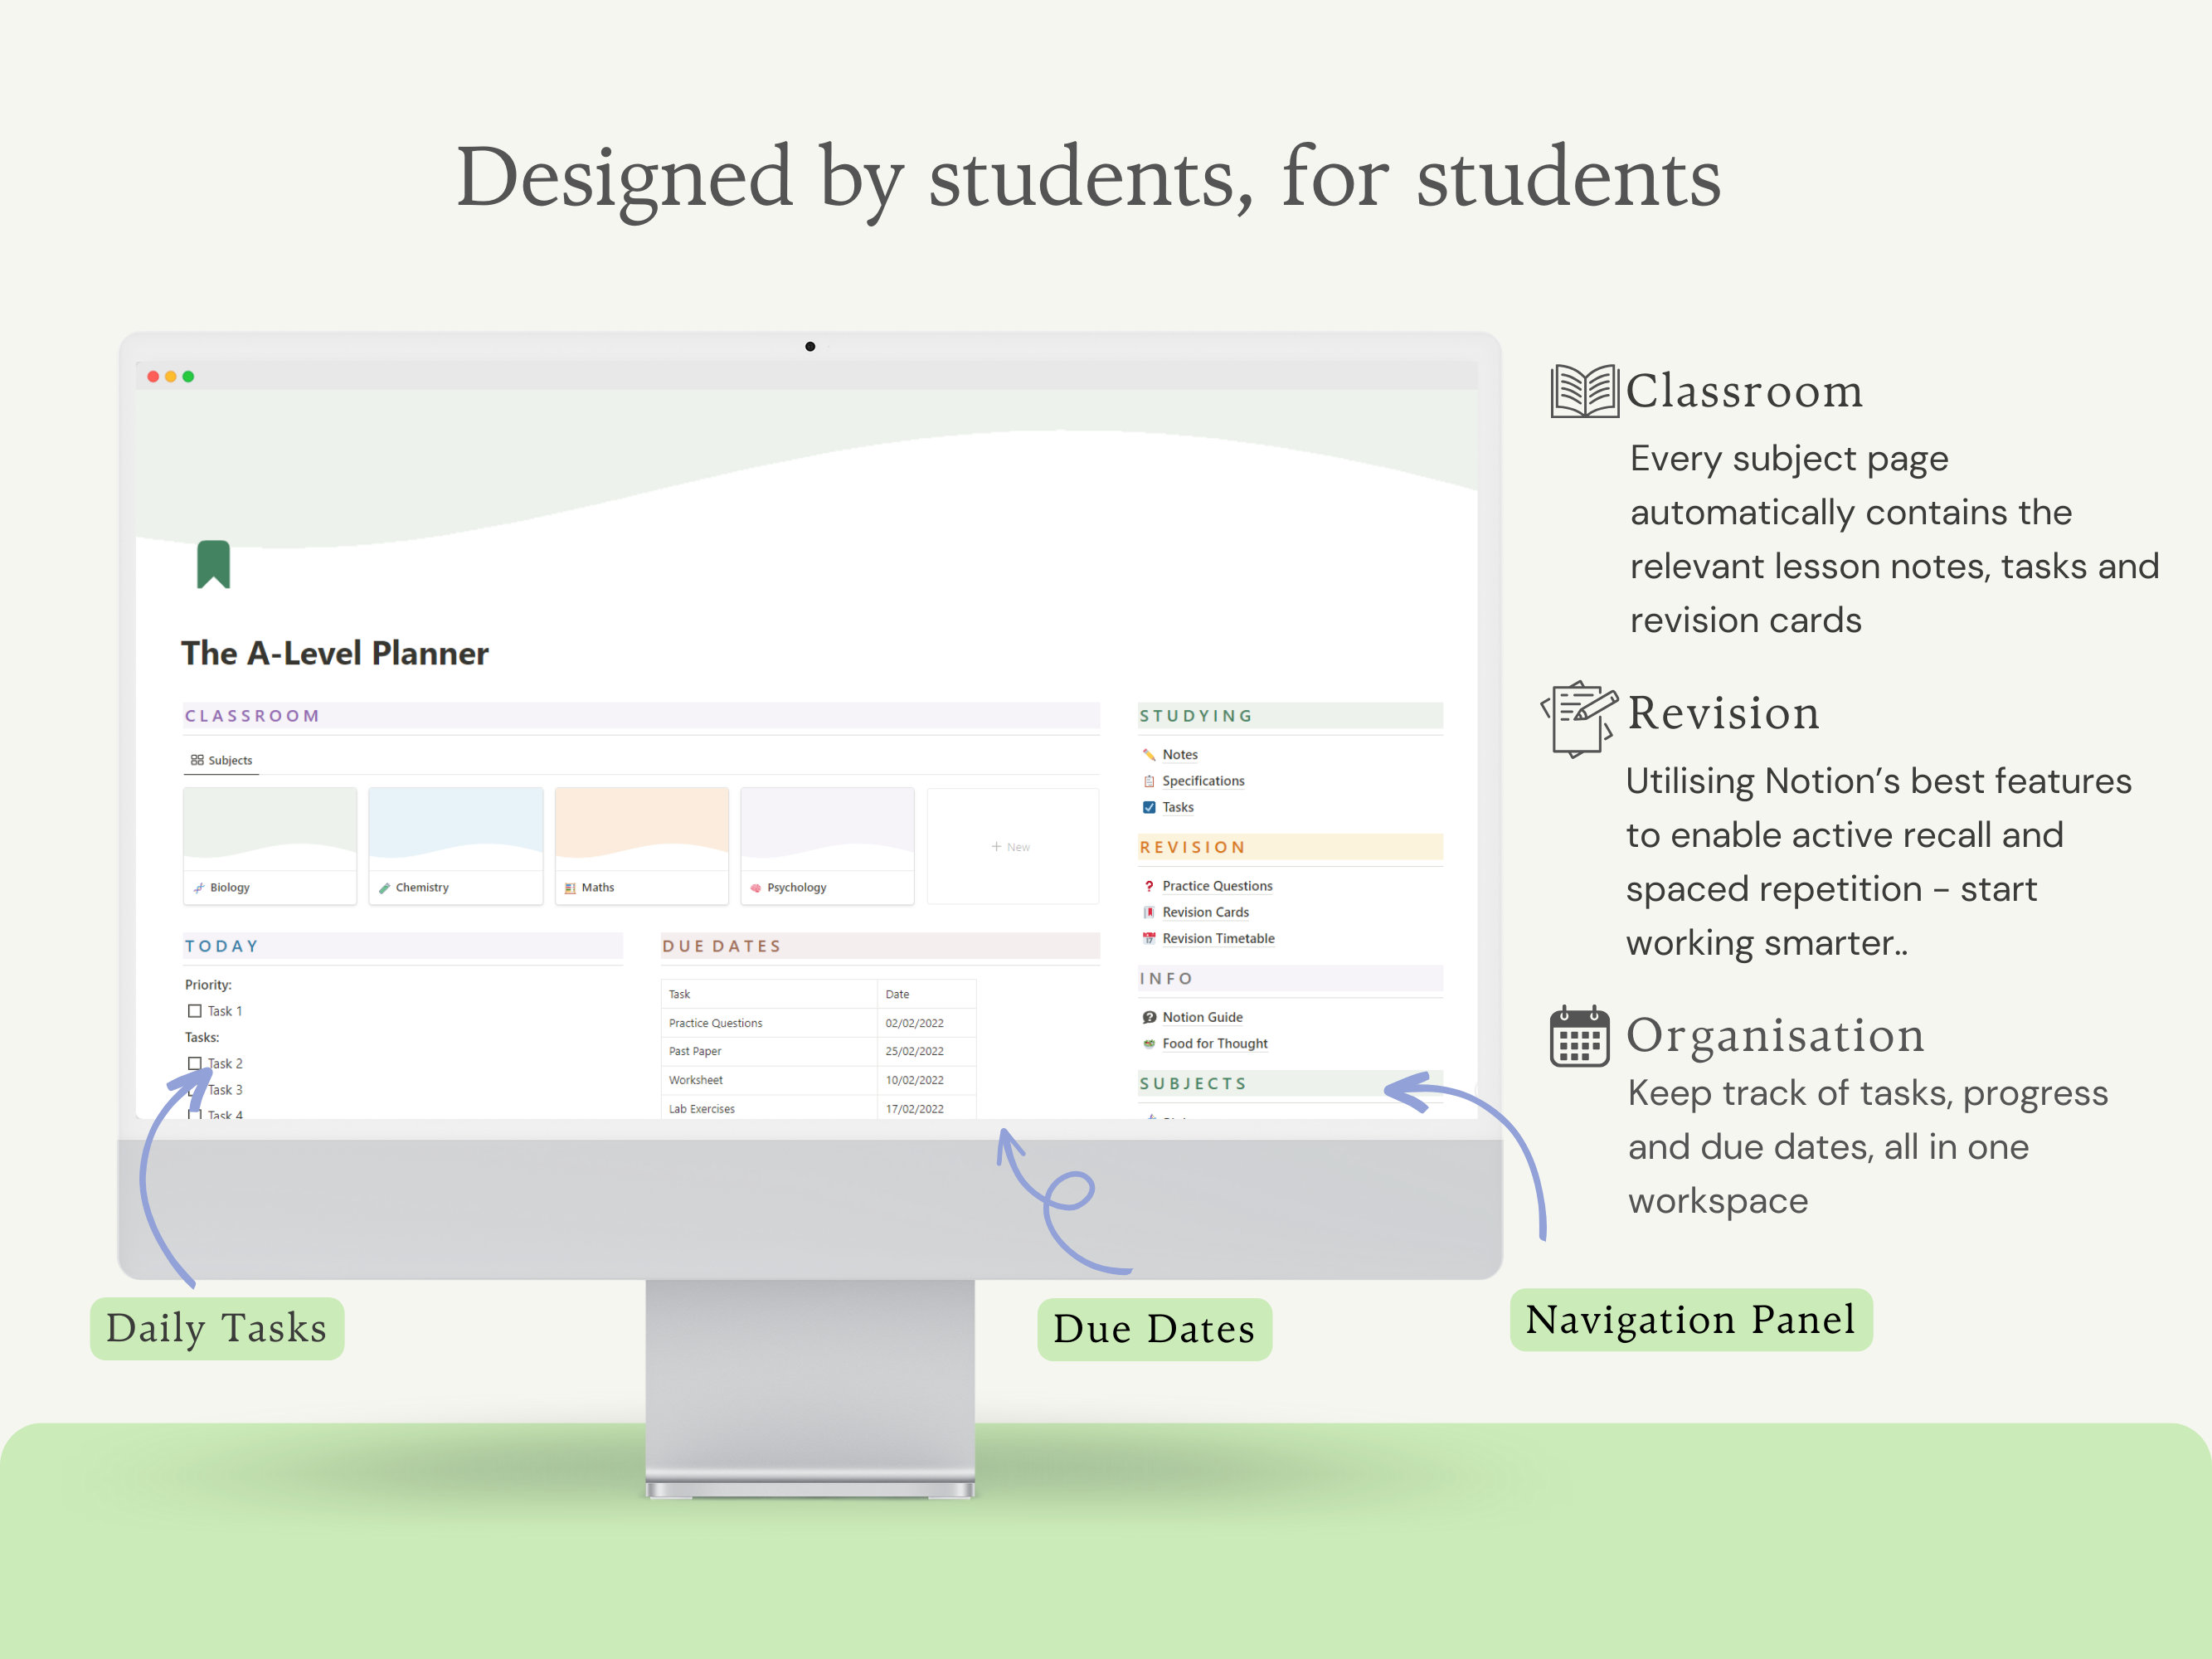Image resolution: width=2212 pixels, height=1659 pixels.
Task: Expand the SUBJECTS section in the sidebar
Action: coord(1192,1083)
